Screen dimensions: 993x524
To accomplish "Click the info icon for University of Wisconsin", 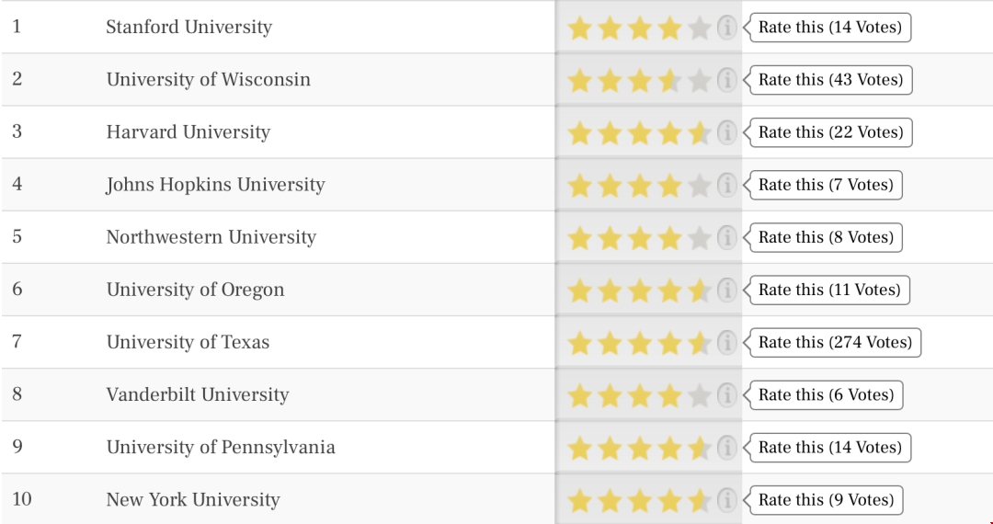I will pos(726,80).
